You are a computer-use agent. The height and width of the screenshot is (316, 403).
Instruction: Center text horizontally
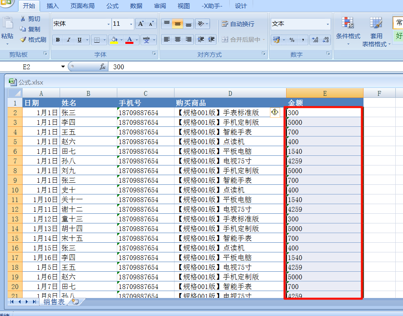[x=178, y=39]
